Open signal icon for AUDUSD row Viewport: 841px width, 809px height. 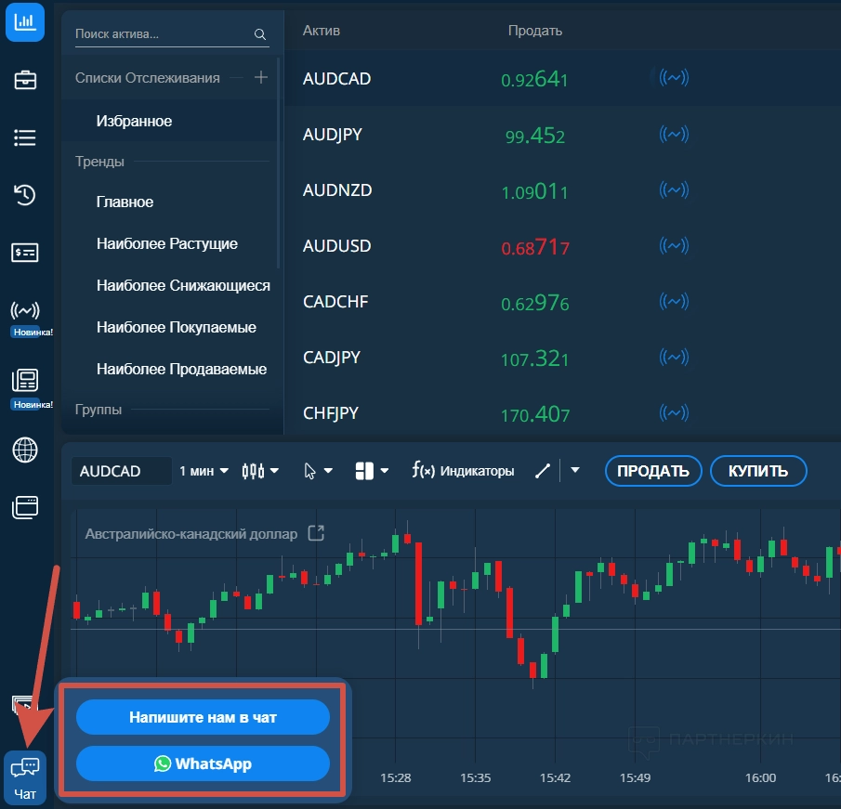674,245
